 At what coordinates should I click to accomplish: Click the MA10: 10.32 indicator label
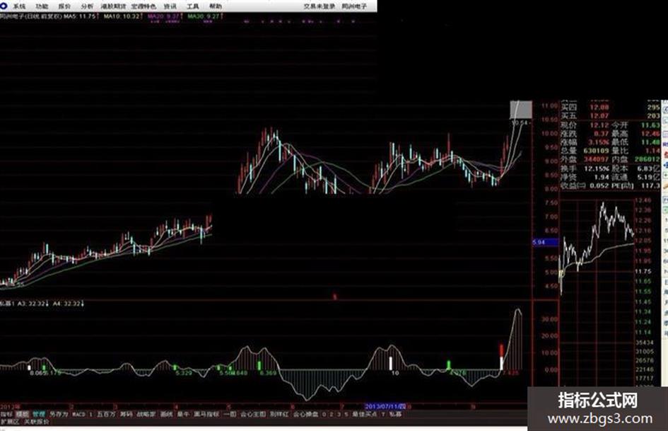tap(123, 16)
